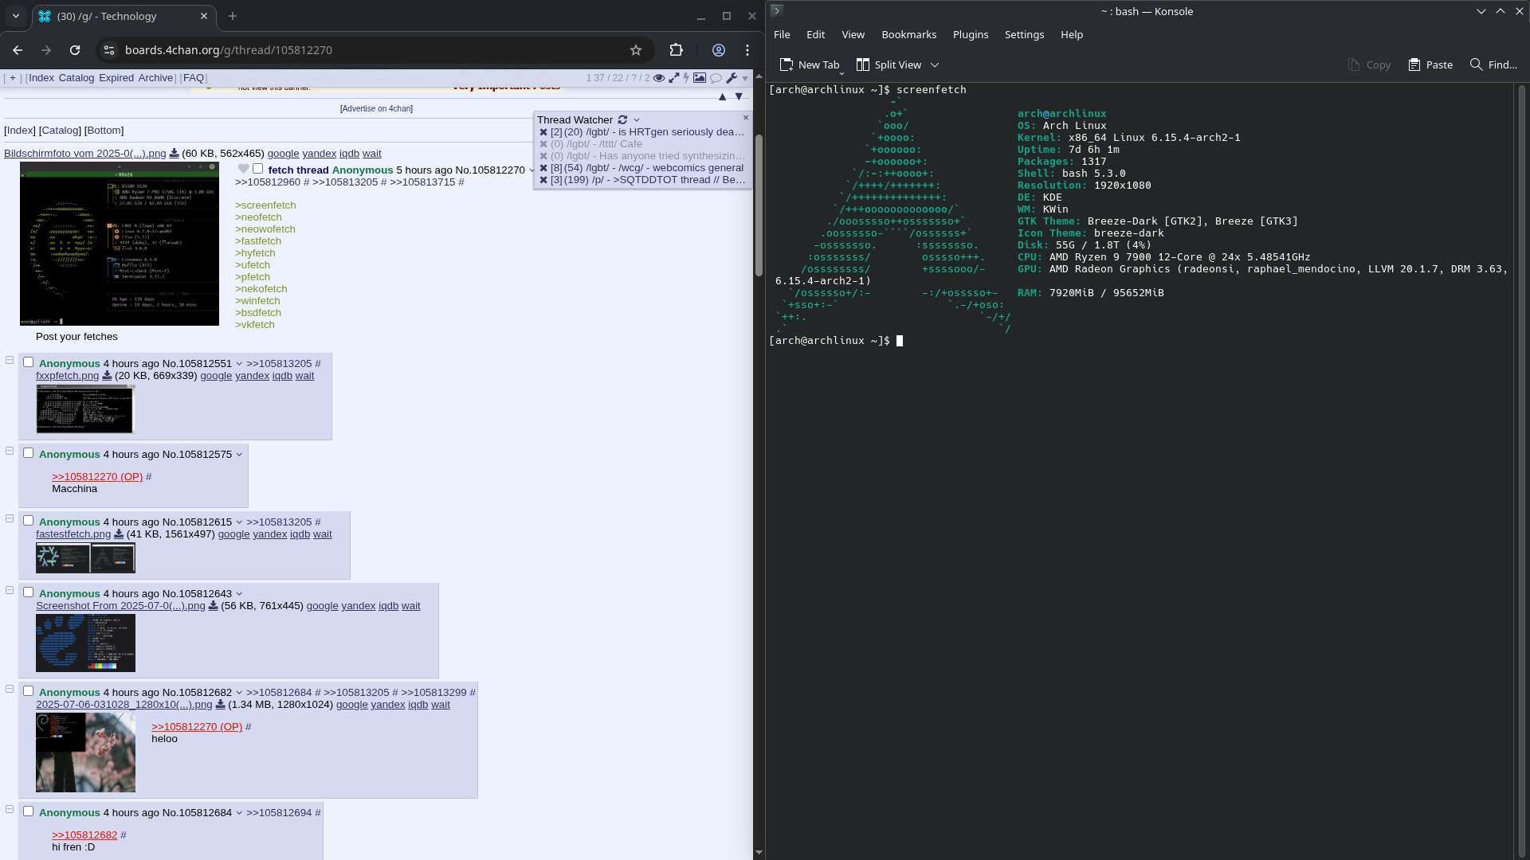Viewport: 1530px width, 860px height.
Task: Open the image gallery icon in header
Action: tap(700, 78)
